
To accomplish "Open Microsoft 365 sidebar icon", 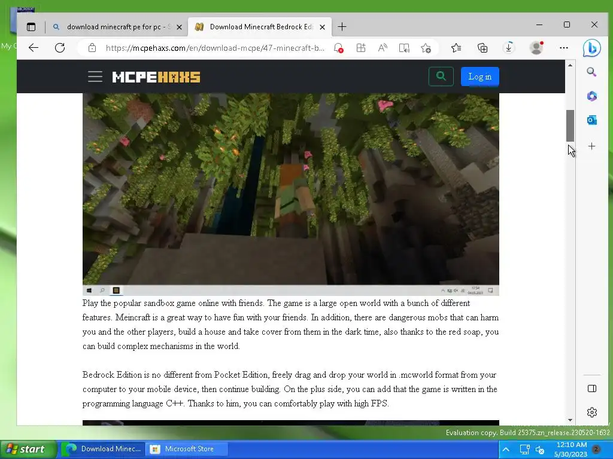I will [592, 96].
